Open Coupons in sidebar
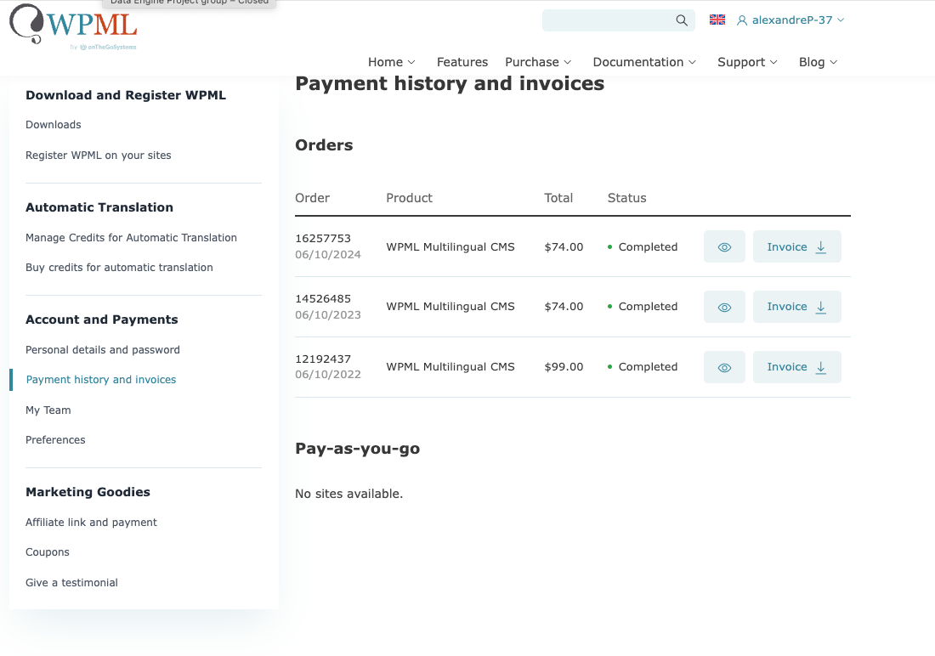This screenshot has height=656, width=935. coord(48,551)
